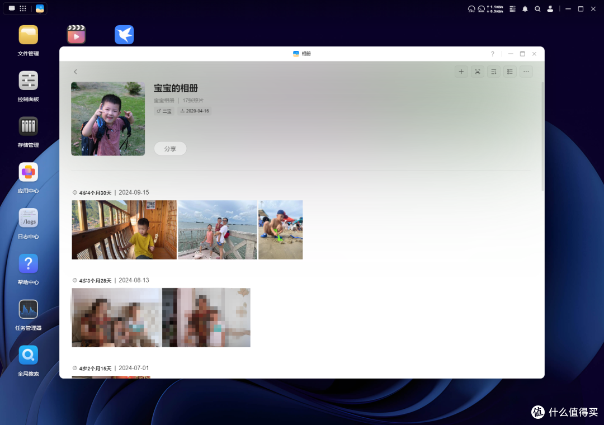
Task: Click the set cover photo toolbar icon
Action: pos(477,72)
